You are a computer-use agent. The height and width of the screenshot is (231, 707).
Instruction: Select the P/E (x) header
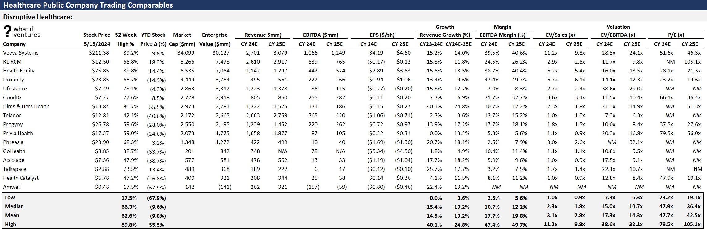point(676,35)
